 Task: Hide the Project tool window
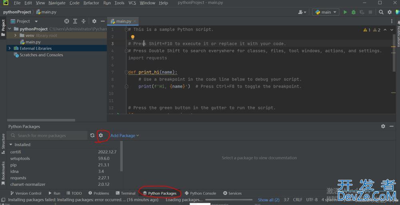coord(102,21)
